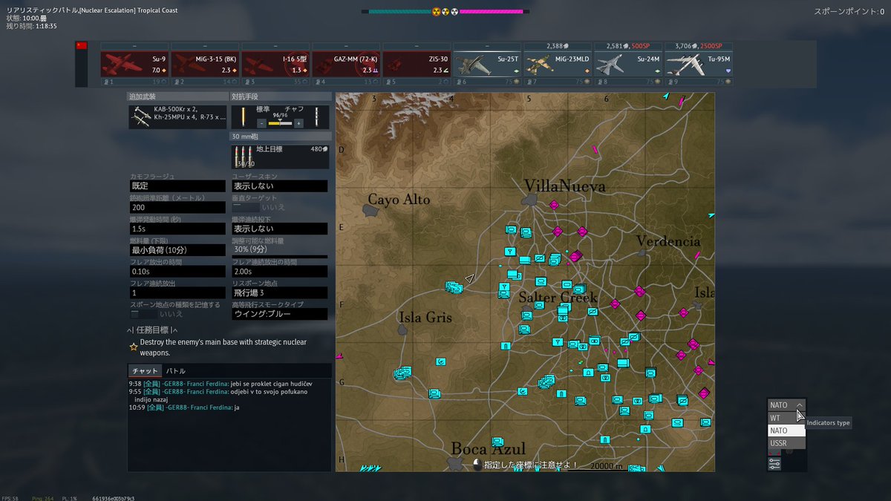
Task: Select the MiG-3-15 (BK) vehicle slot
Action: [x=205, y=64]
